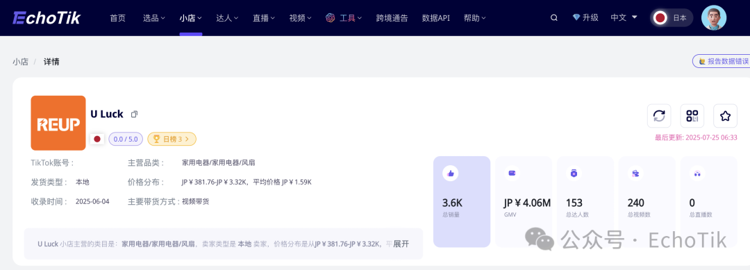
Task: Favorite the shop with star icon
Action: coord(725,116)
